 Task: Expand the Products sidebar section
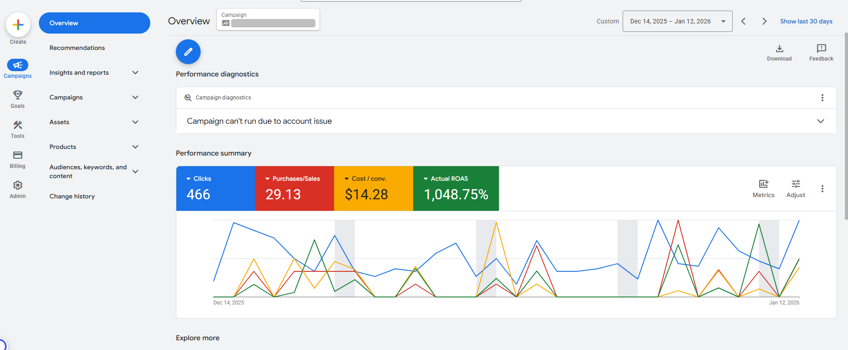pos(136,147)
